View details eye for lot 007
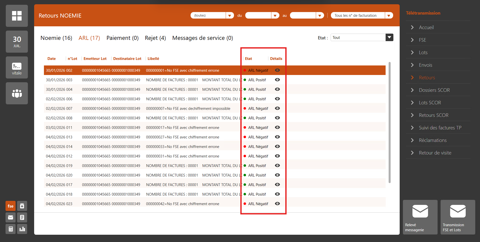The image size is (480, 242). point(277,108)
